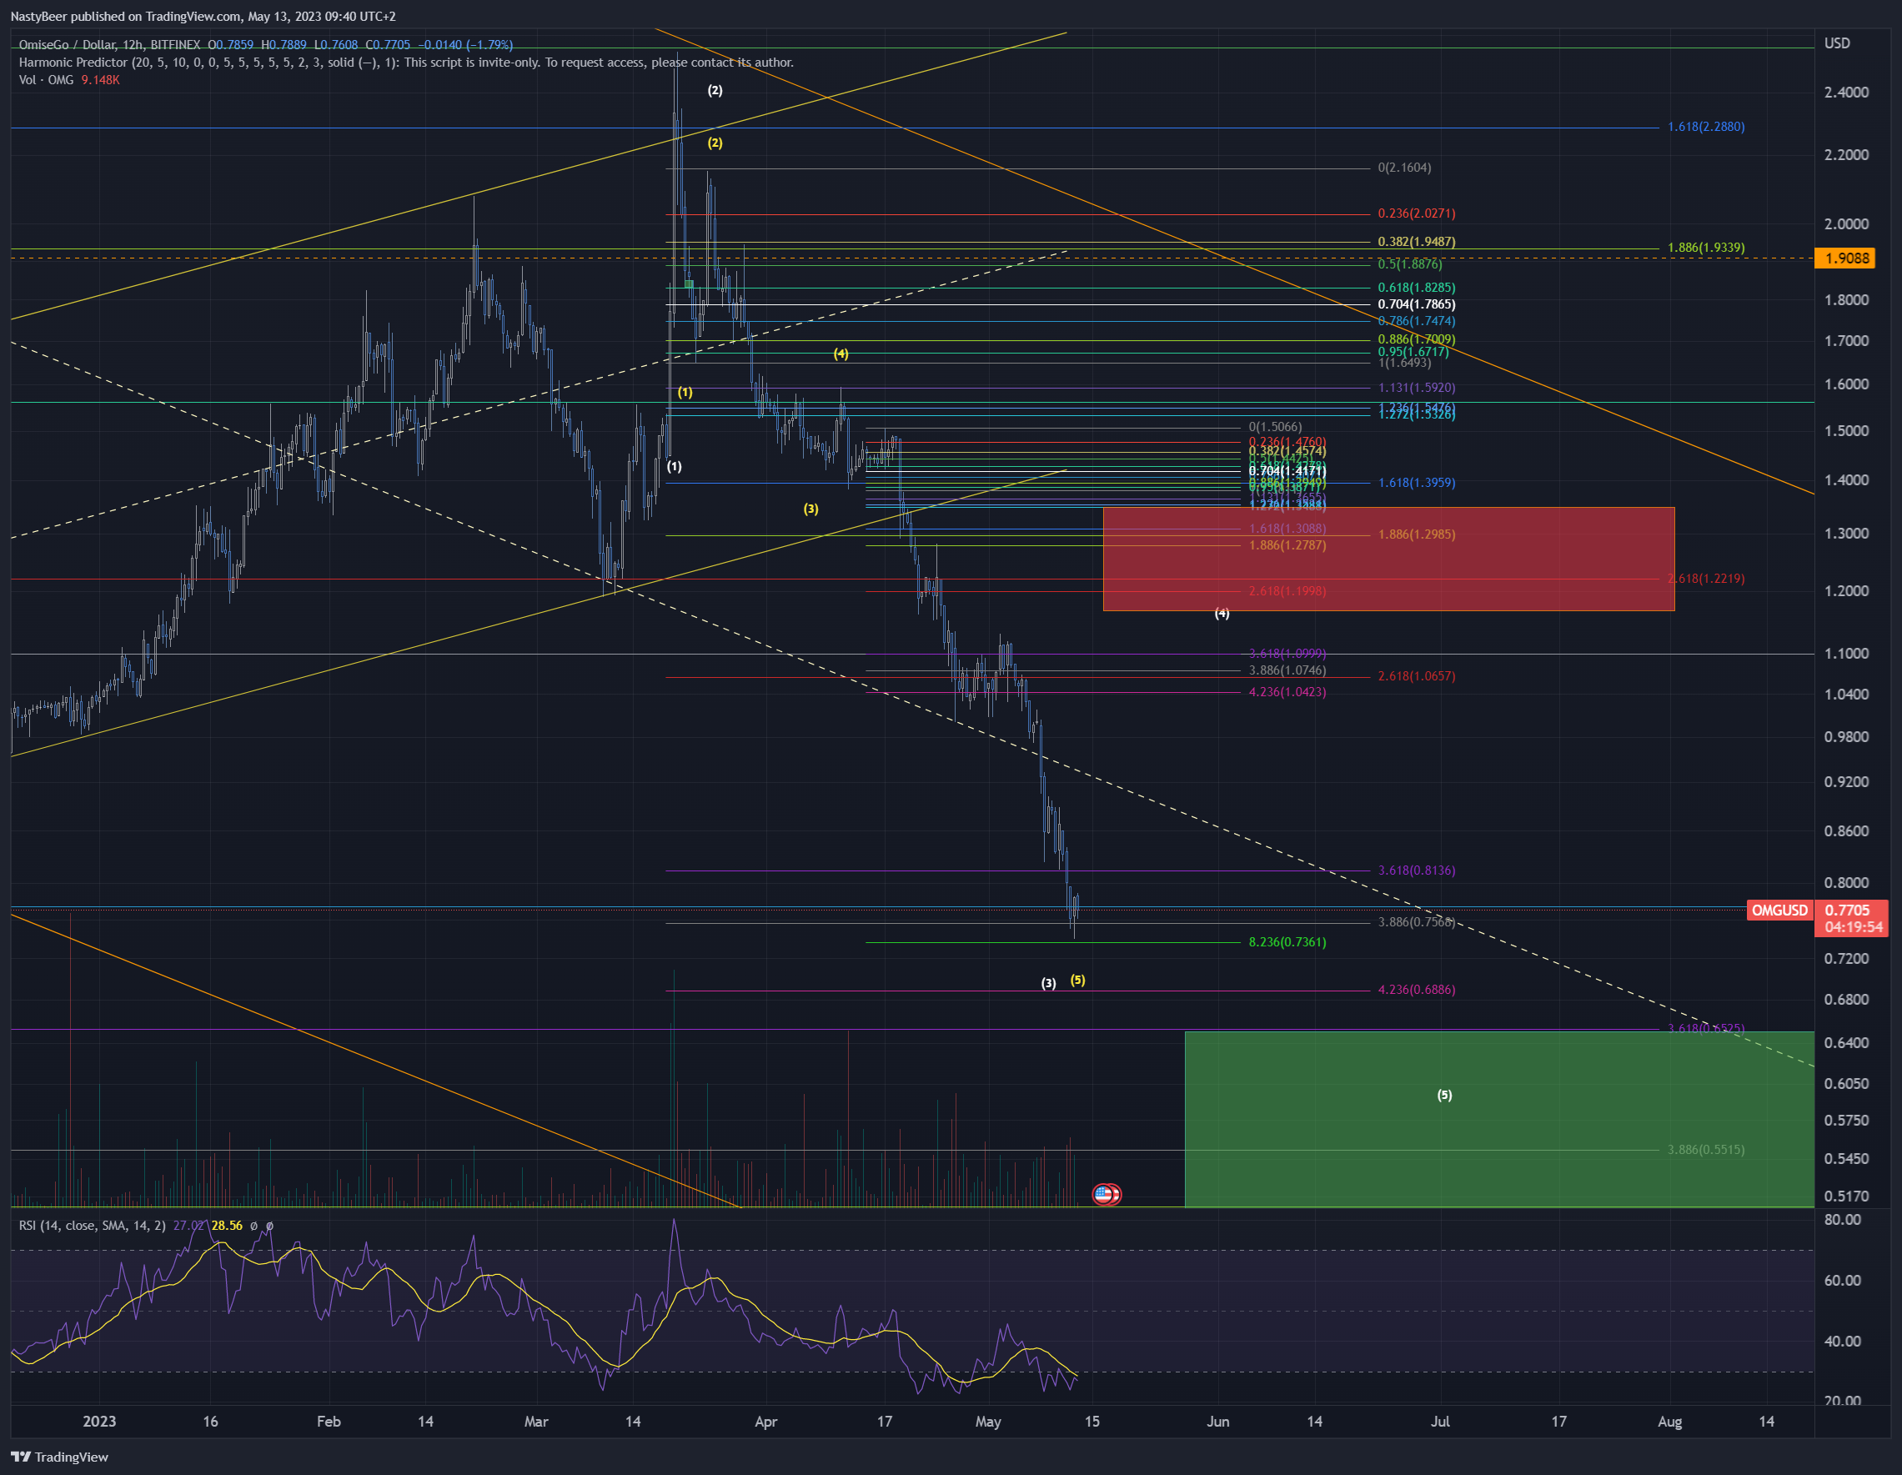The width and height of the screenshot is (1902, 1475).
Task: Click the red 9.148K volume value
Action: (100, 79)
